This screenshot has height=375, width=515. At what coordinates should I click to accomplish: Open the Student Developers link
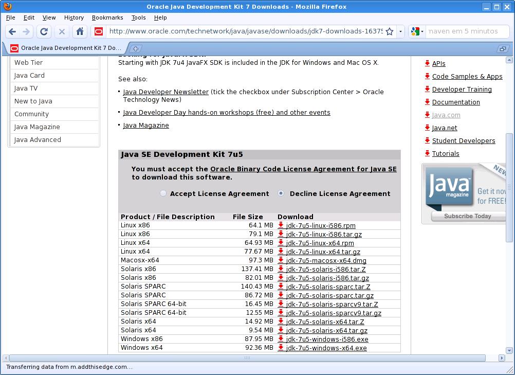pos(464,140)
